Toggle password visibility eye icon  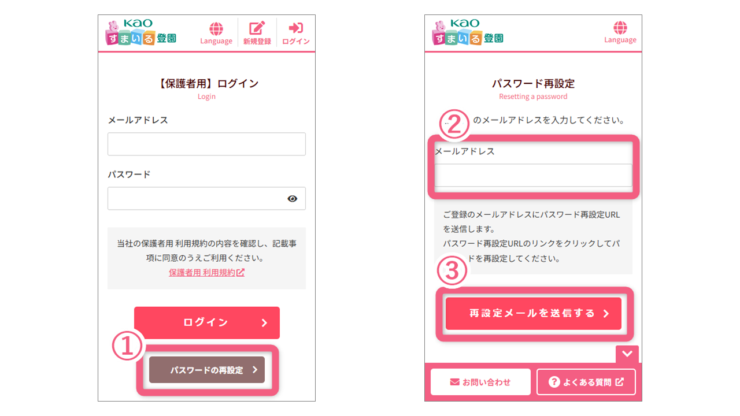point(293,199)
